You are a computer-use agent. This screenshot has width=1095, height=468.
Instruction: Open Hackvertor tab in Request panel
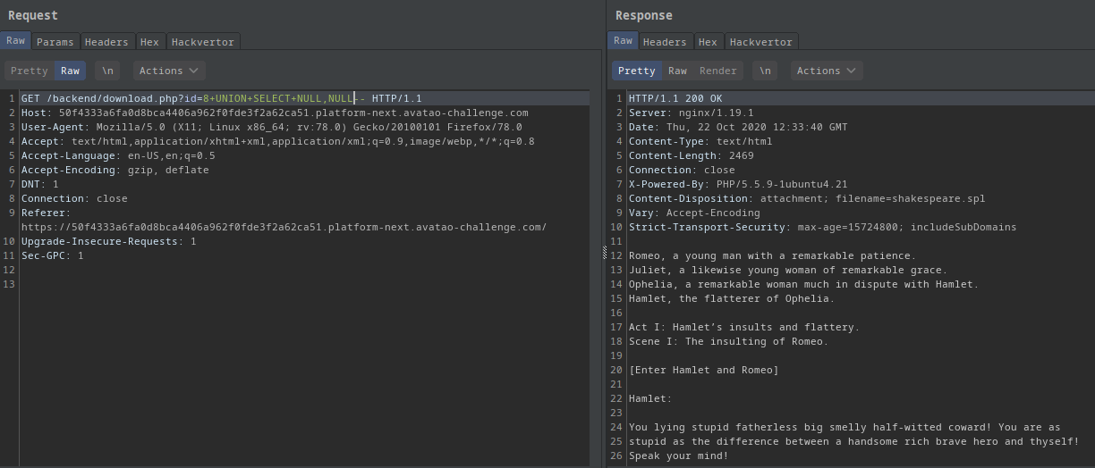pos(202,42)
